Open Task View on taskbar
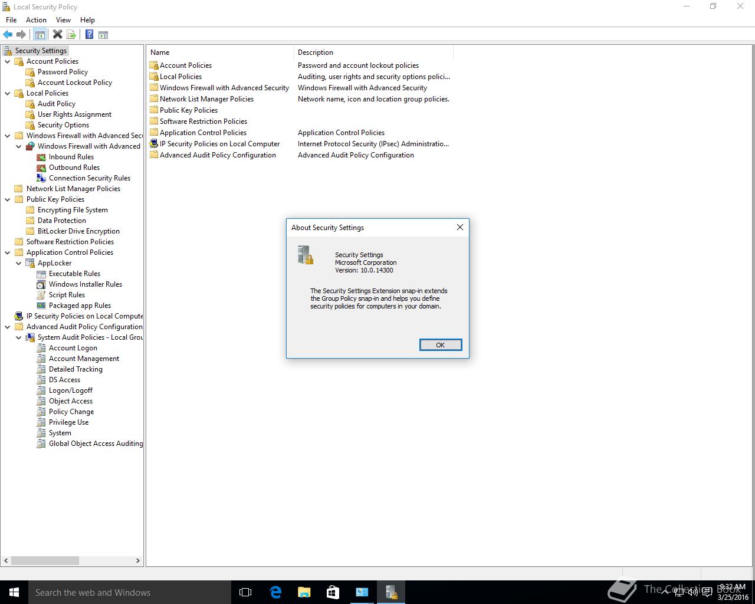Screen dimensions: 755x604 (x=245, y=592)
